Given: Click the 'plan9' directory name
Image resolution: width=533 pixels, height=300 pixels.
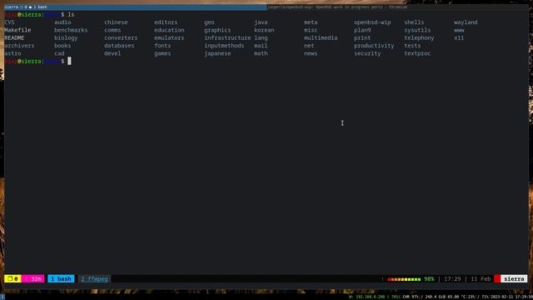Looking at the screenshot, I should coord(362,30).
